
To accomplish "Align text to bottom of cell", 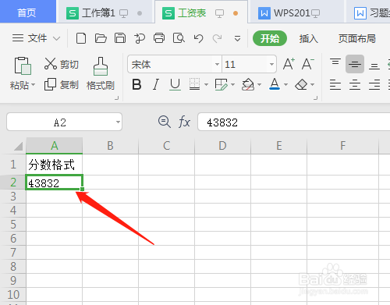I will point(374,66).
